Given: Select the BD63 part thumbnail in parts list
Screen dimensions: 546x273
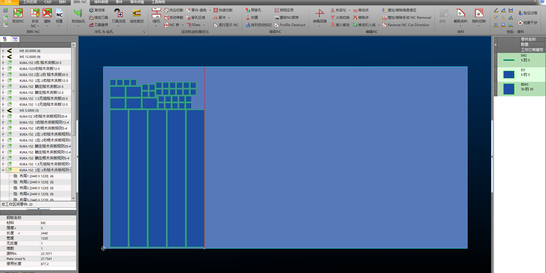Looking at the screenshot, I should (x=509, y=89).
